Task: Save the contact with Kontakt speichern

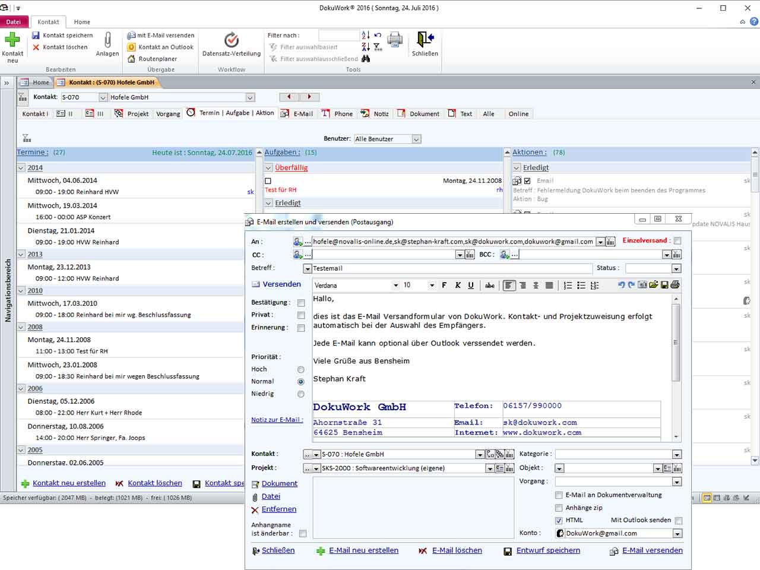Action: [x=62, y=36]
